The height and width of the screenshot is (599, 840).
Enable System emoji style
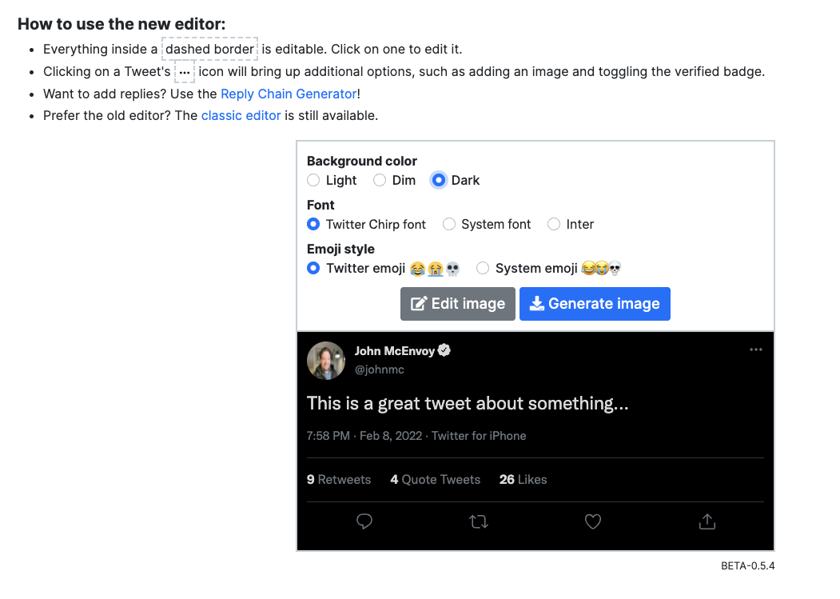tap(483, 268)
